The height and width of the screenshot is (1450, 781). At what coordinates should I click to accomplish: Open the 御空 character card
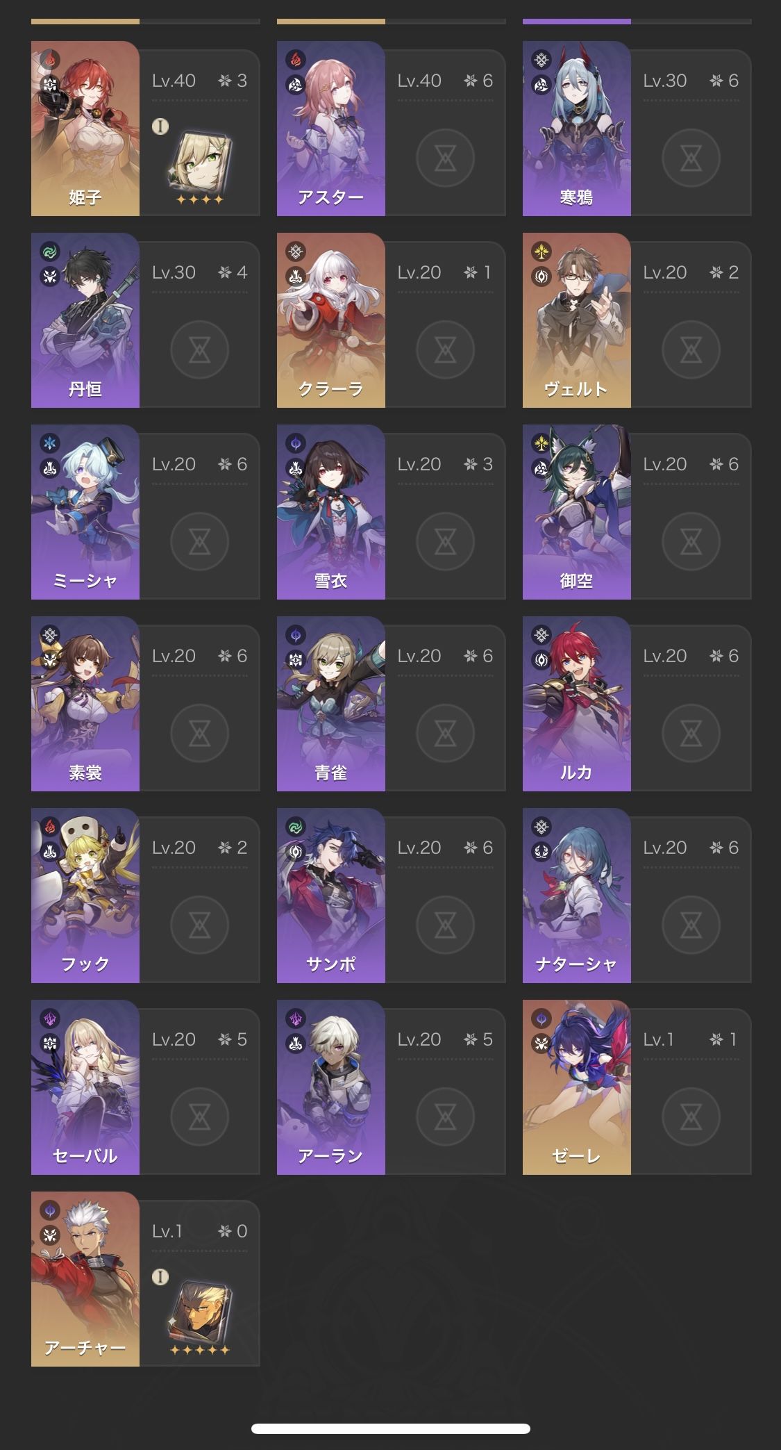click(x=637, y=512)
